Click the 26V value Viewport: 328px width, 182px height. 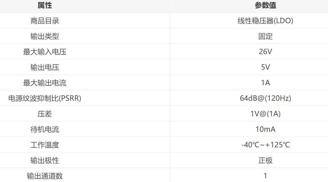click(x=265, y=52)
